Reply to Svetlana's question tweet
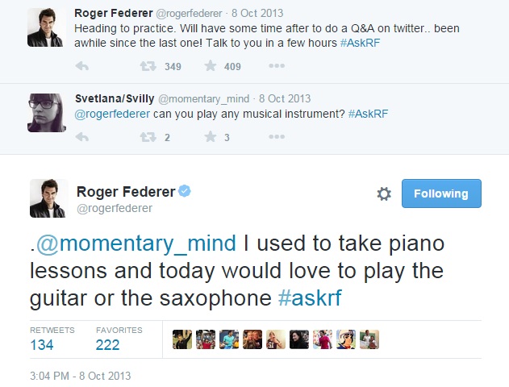This screenshot has height=387, width=509. [81, 137]
